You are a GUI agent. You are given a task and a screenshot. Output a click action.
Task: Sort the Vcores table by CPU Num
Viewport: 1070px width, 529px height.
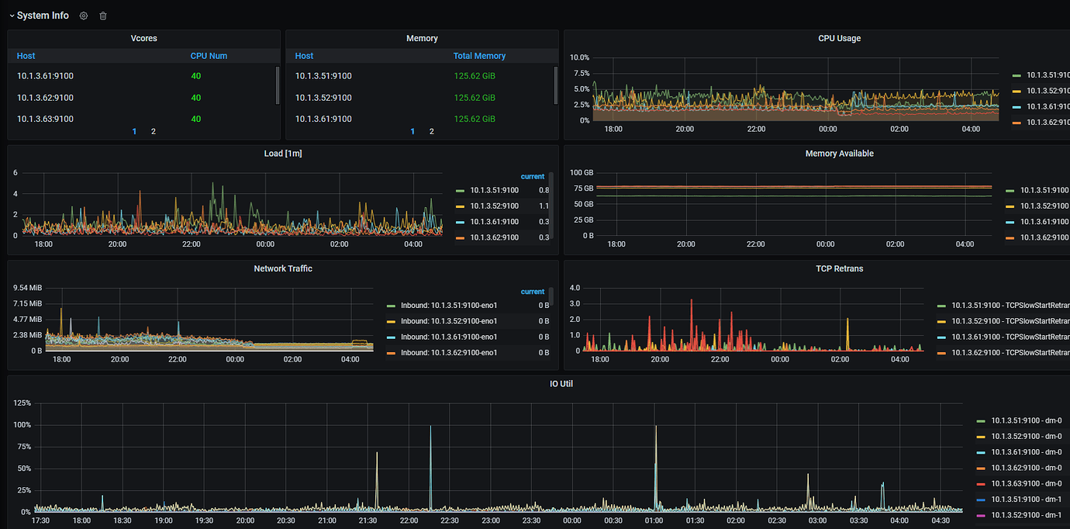point(209,56)
